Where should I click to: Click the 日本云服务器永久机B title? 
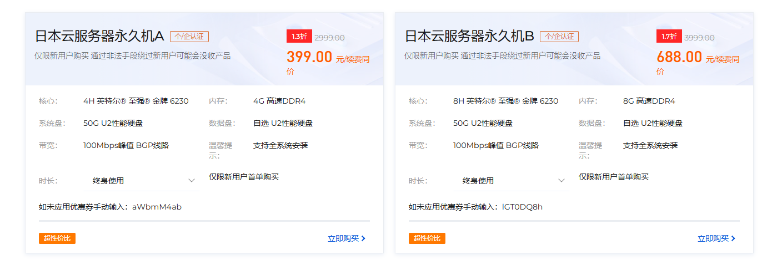[469, 37]
